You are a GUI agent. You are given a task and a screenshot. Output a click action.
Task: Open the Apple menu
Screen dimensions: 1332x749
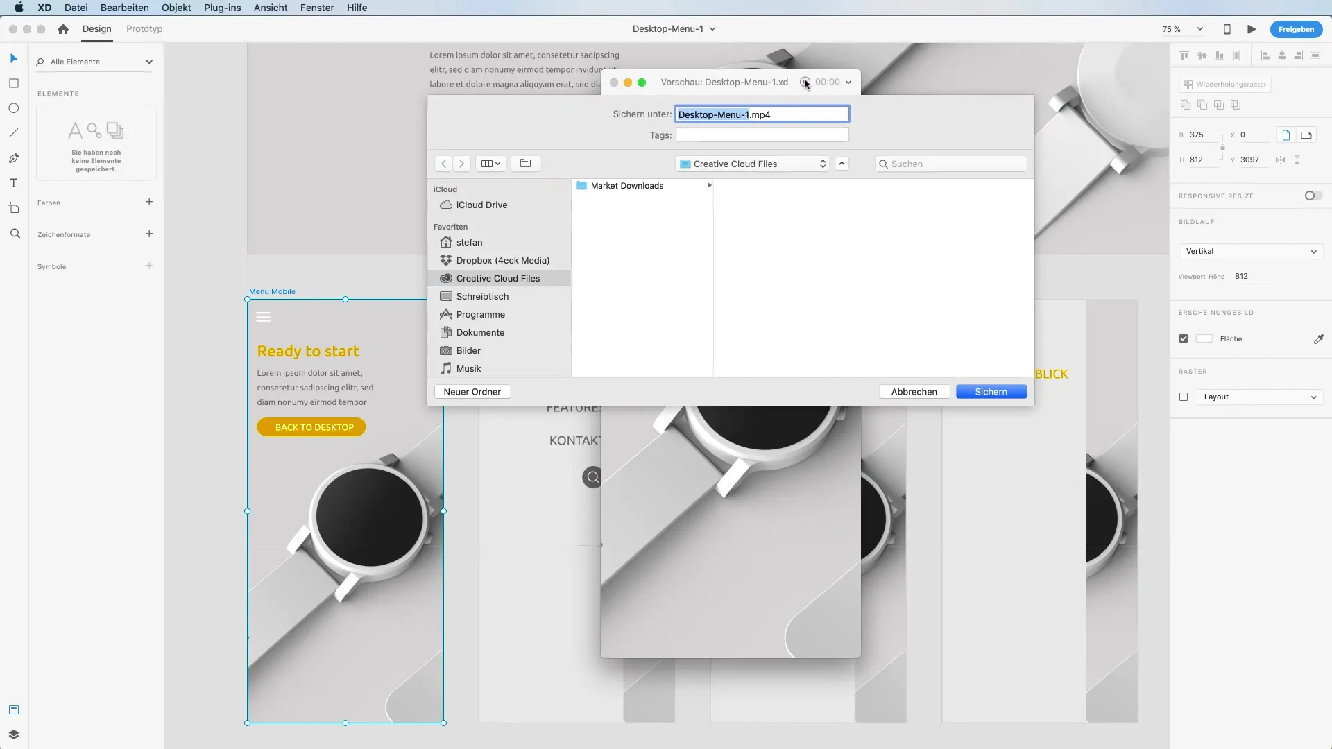pos(19,8)
